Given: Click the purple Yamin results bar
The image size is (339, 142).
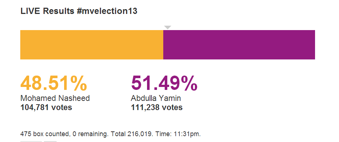Looking at the screenshot, I should [239, 45].
